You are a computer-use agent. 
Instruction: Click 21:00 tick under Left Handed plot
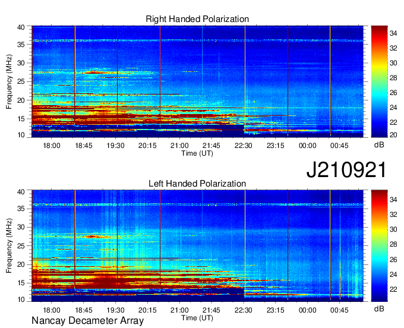click(x=179, y=310)
